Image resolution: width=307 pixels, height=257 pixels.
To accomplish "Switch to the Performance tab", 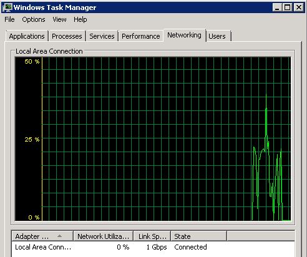I will pos(141,36).
